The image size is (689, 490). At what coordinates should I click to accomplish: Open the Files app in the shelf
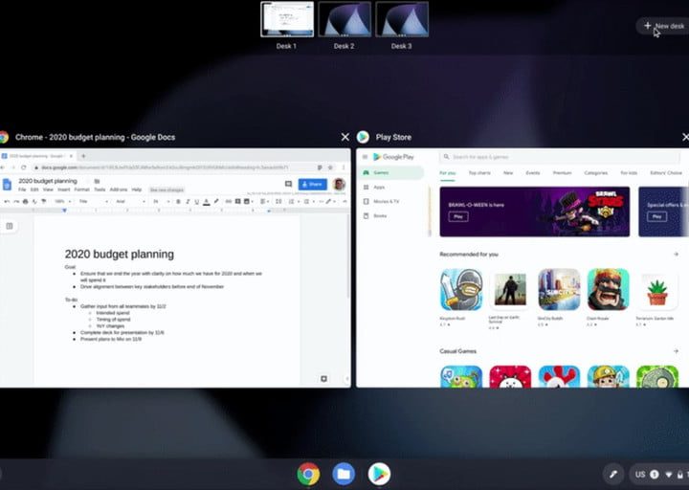coord(344,474)
